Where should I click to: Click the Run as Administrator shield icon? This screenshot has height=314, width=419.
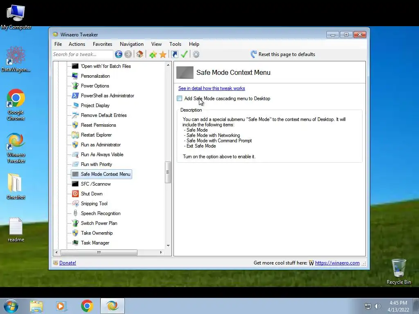click(75, 144)
